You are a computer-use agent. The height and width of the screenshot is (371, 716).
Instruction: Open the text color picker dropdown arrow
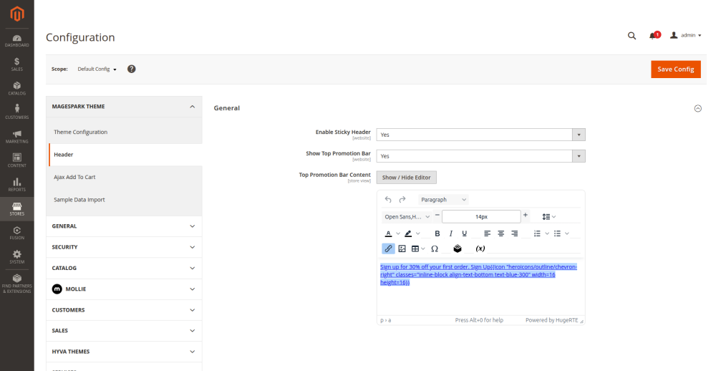[x=397, y=233]
